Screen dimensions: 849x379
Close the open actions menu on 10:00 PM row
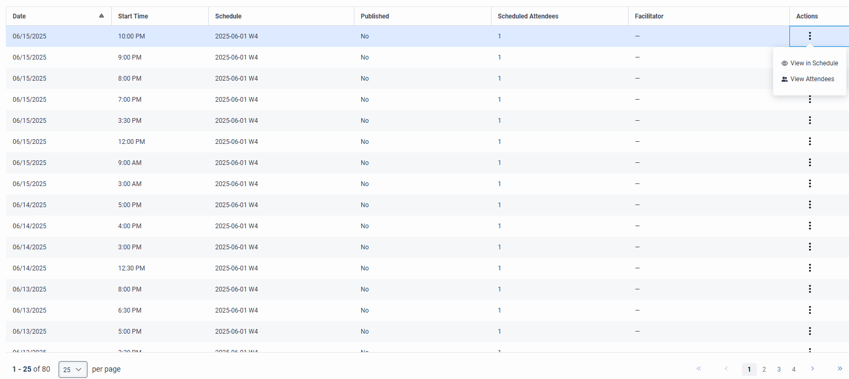[809, 36]
